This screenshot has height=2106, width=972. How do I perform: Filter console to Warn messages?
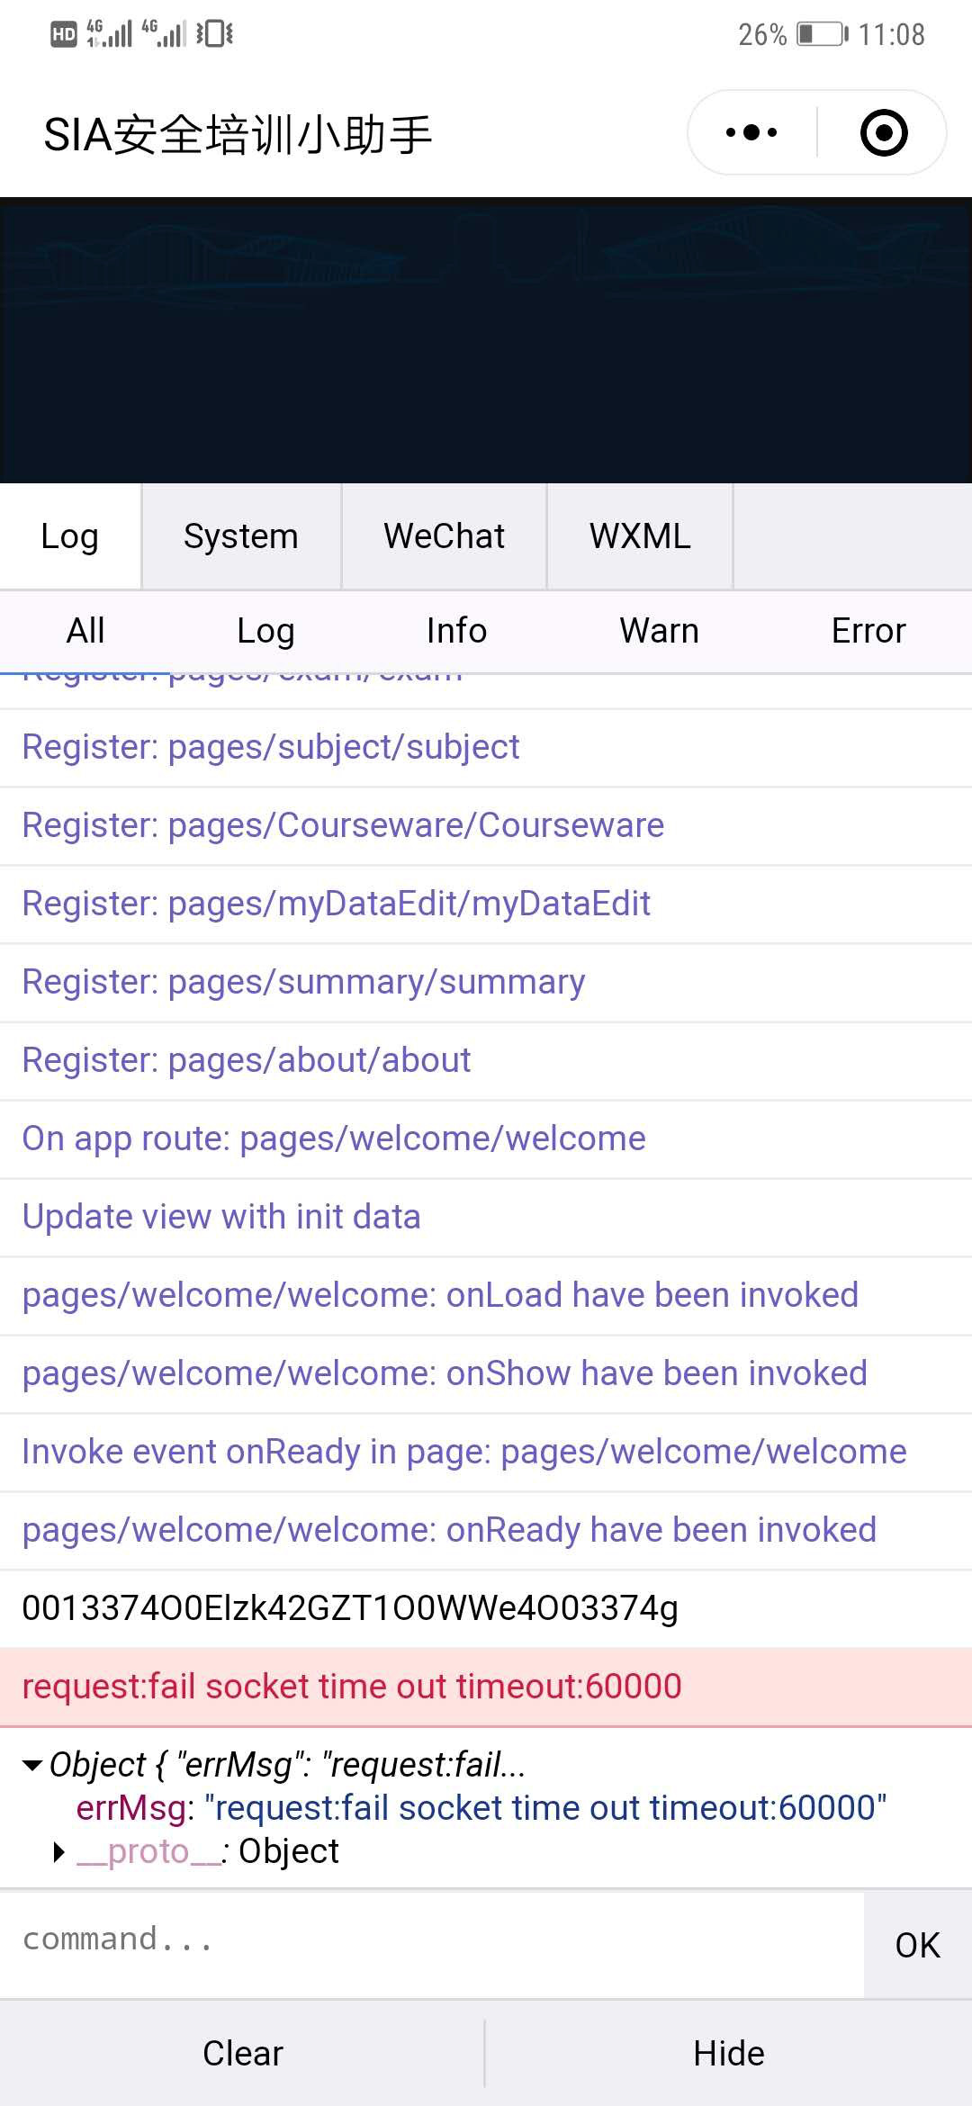(659, 631)
